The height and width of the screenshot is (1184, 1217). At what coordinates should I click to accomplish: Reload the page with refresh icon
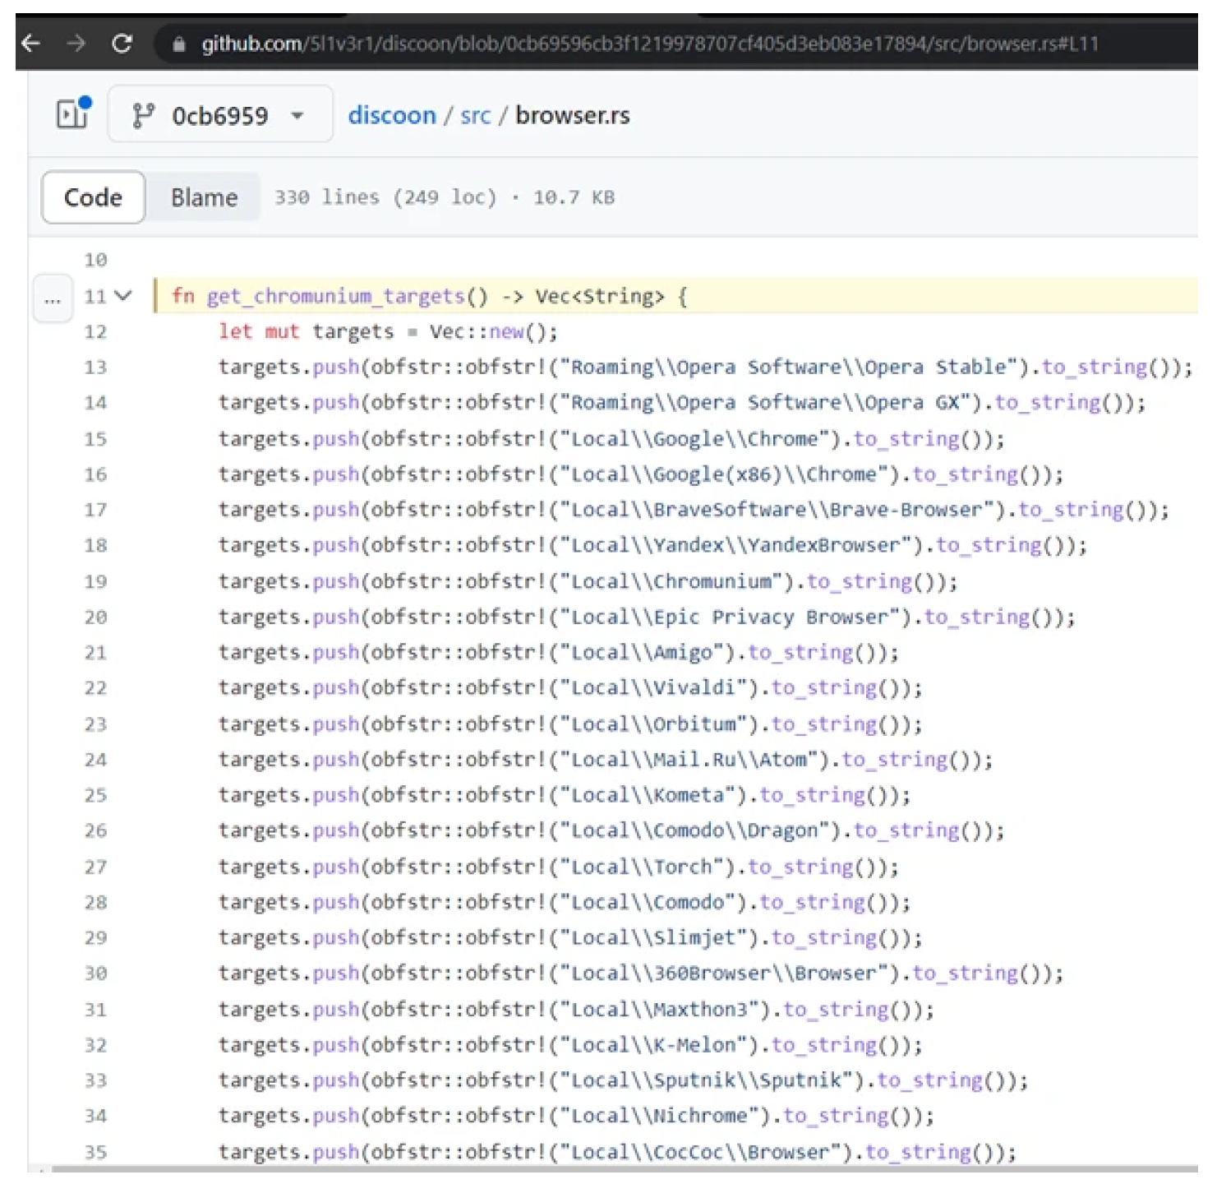(x=122, y=44)
